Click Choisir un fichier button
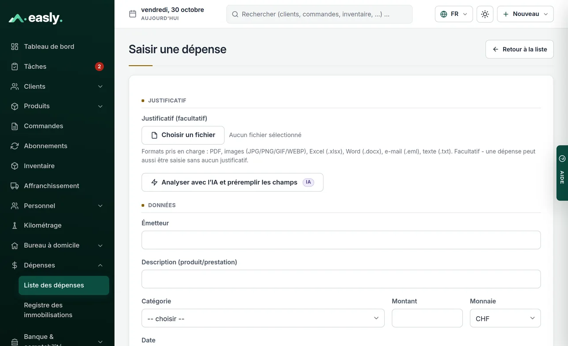 (x=183, y=135)
